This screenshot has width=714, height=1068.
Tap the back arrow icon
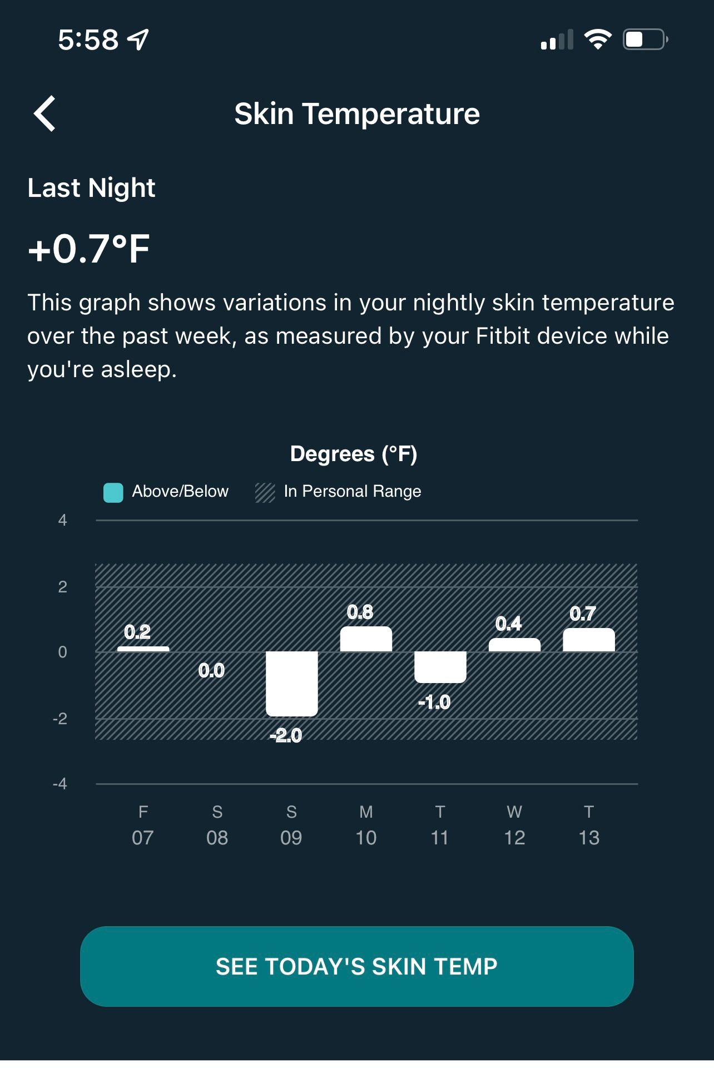[45, 113]
